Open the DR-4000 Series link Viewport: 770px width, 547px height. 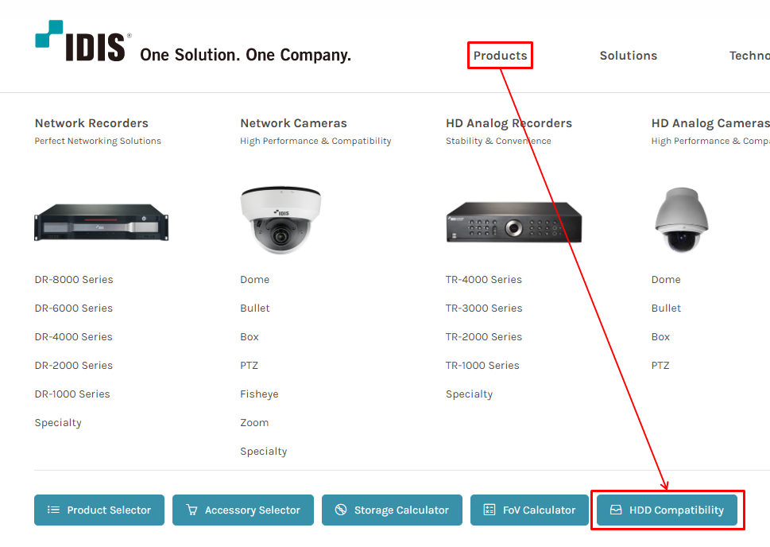[x=74, y=336]
